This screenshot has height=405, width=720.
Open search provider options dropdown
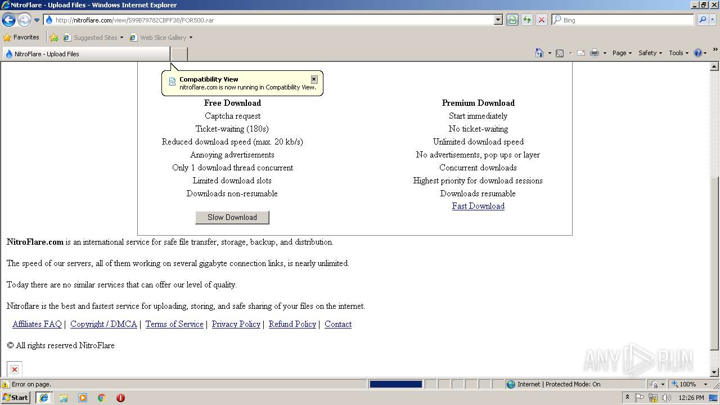[712, 20]
